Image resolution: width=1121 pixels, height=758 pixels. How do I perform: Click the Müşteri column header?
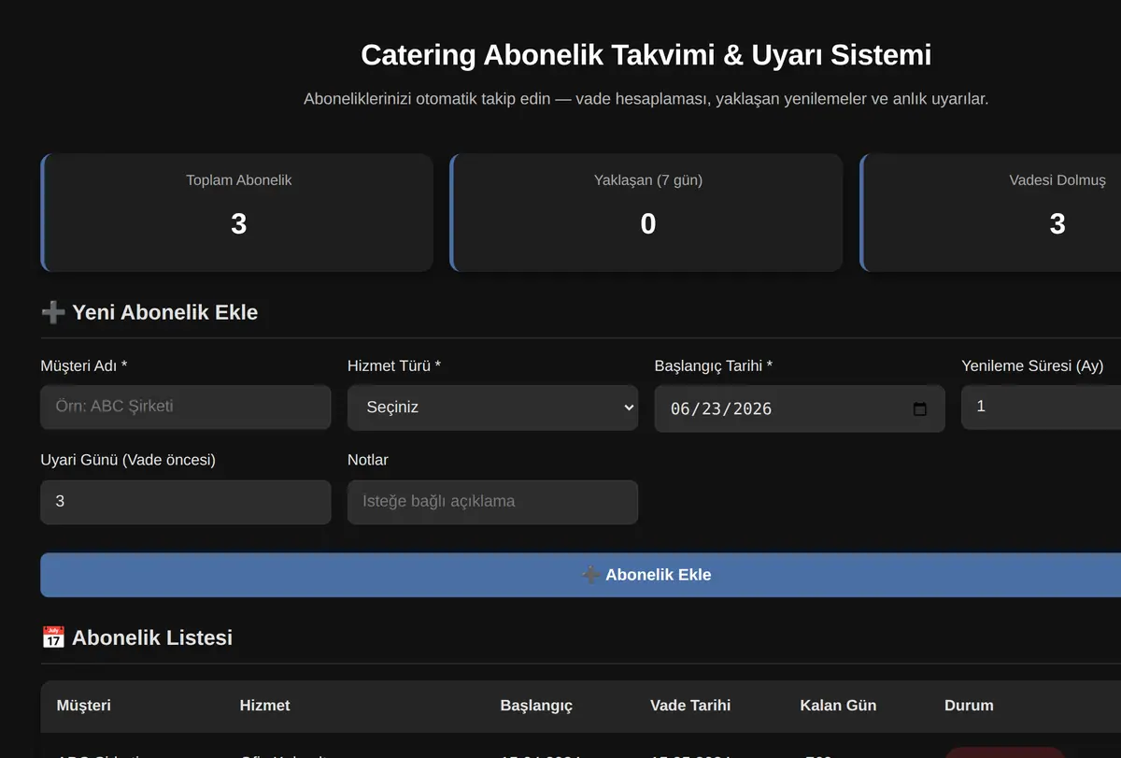click(x=84, y=706)
